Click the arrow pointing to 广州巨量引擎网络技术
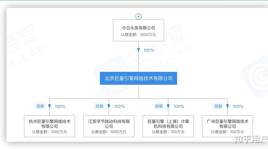This screenshot has width=268, height=149. 228,106
